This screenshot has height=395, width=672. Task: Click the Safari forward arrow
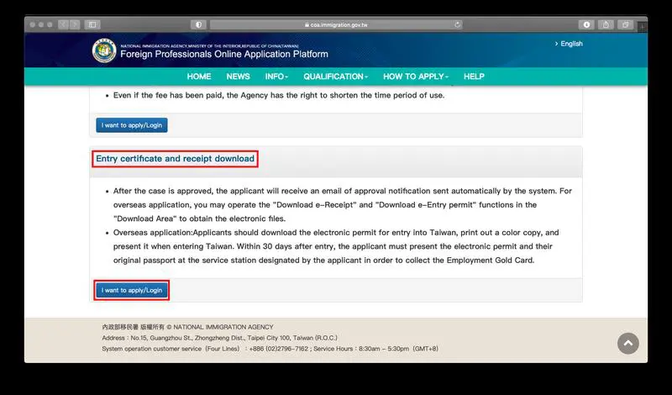74,24
